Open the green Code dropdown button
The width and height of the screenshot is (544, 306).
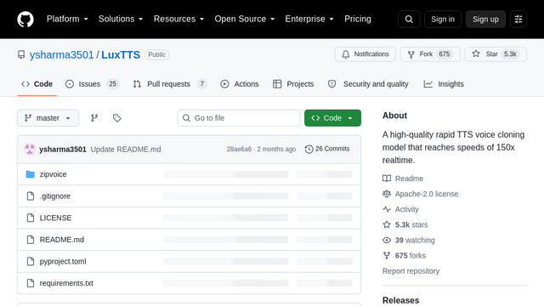pos(332,118)
